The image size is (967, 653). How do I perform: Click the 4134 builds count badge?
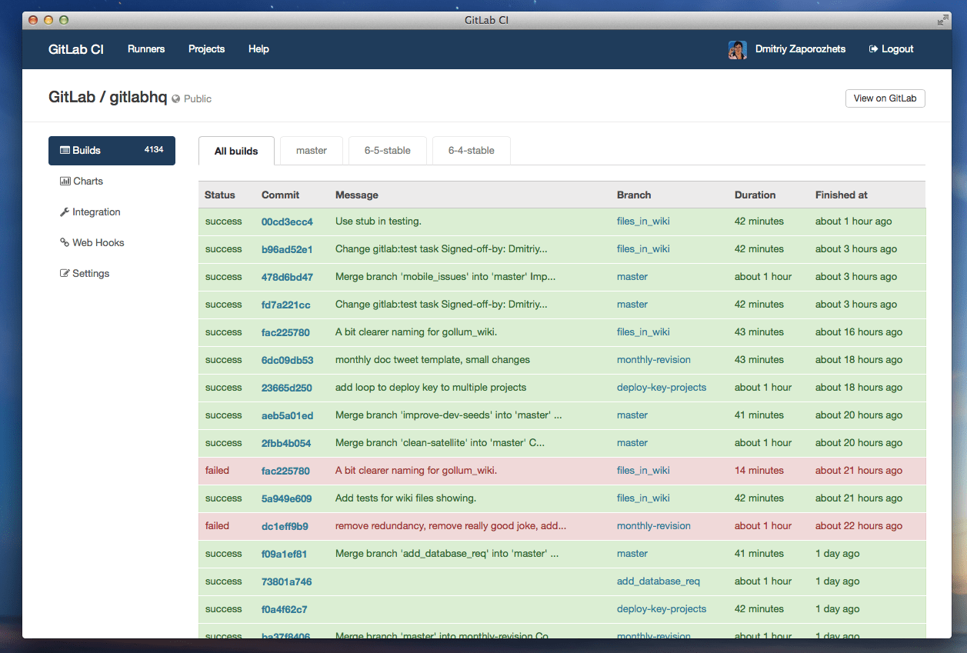point(154,150)
